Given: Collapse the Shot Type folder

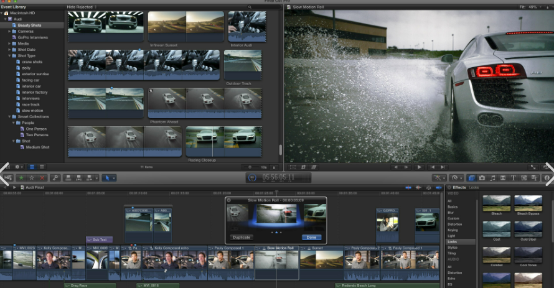Looking at the screenshot, I should coord(10,56).
